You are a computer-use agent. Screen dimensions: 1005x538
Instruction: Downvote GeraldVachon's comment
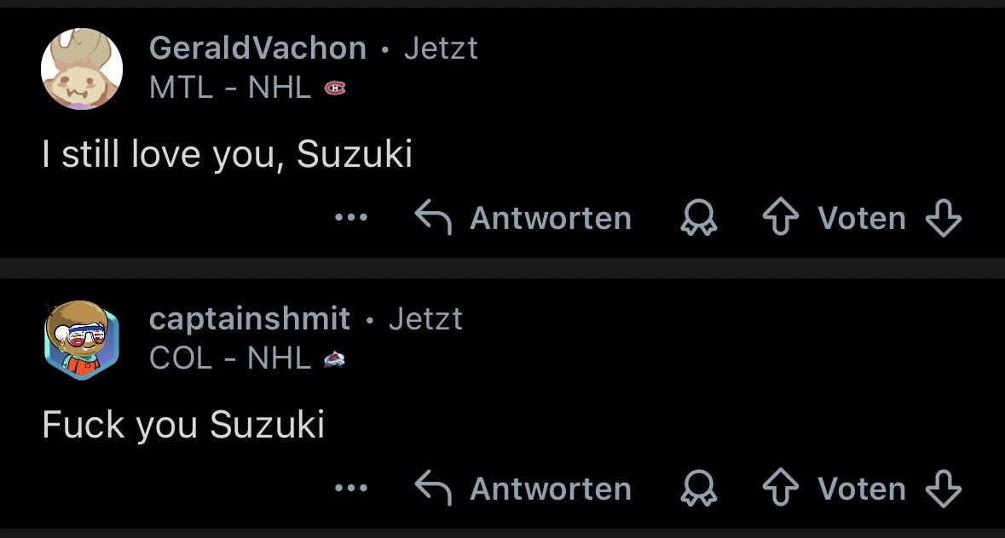943,219
